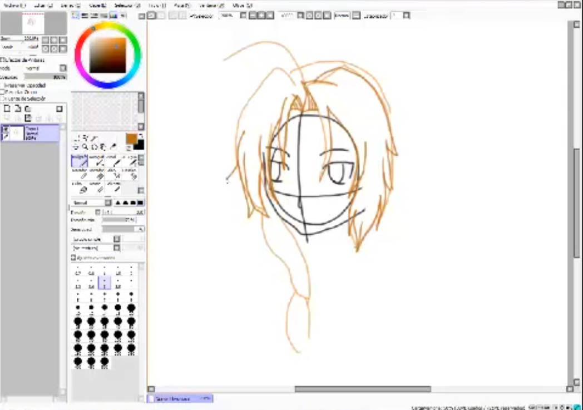The height and width of the screenshot is (410, 583).
Task: Create a new linework layer
Action: click(x=17, y=108)
